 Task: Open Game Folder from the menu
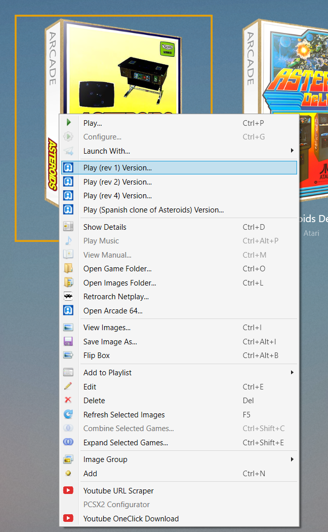(x=179, y=269)
